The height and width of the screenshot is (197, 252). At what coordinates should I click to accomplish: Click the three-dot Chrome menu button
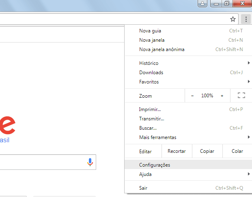(246, 19)
